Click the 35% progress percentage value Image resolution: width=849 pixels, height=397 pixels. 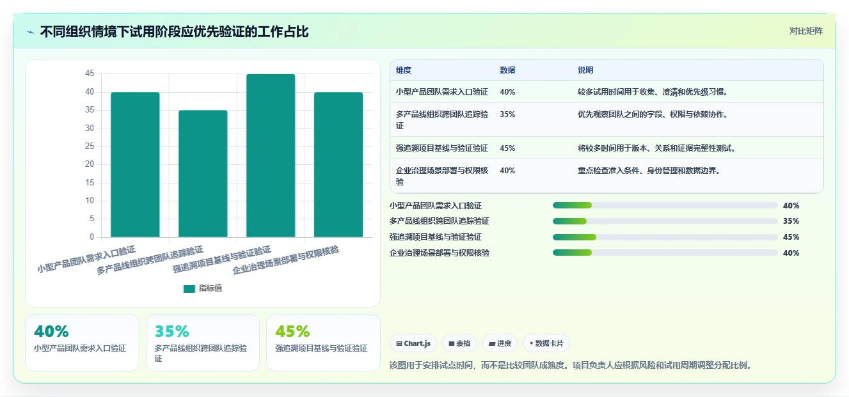791,221
